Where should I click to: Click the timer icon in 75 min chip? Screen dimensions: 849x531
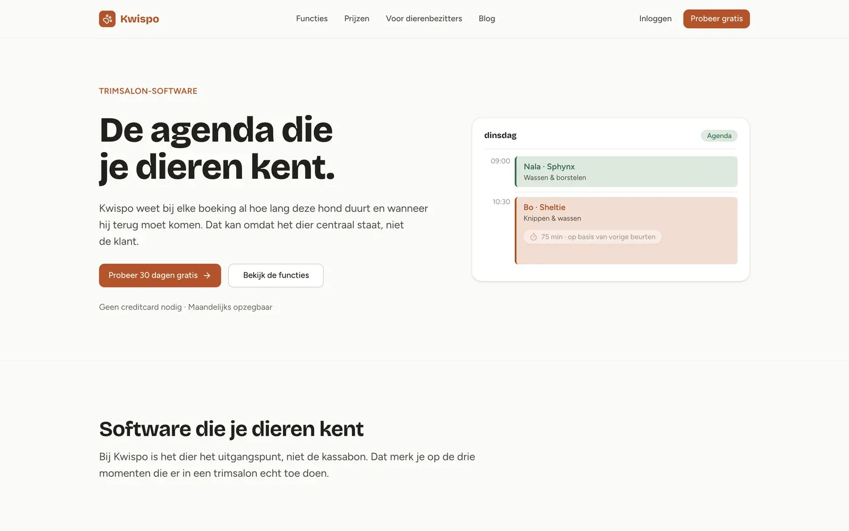click(x=533, y=237)
